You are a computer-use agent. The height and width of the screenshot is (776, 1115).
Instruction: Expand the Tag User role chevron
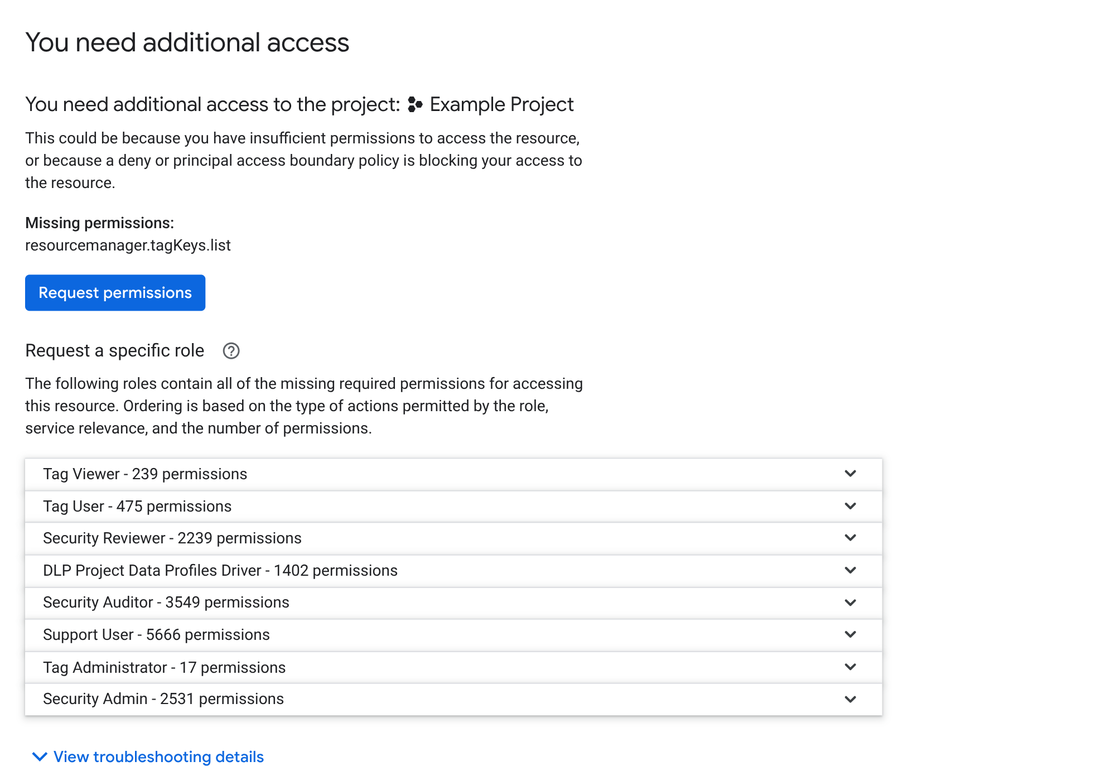coord(850,506)
